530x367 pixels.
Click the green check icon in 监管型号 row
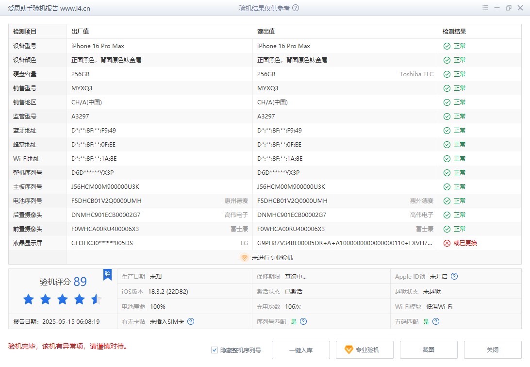447,117
